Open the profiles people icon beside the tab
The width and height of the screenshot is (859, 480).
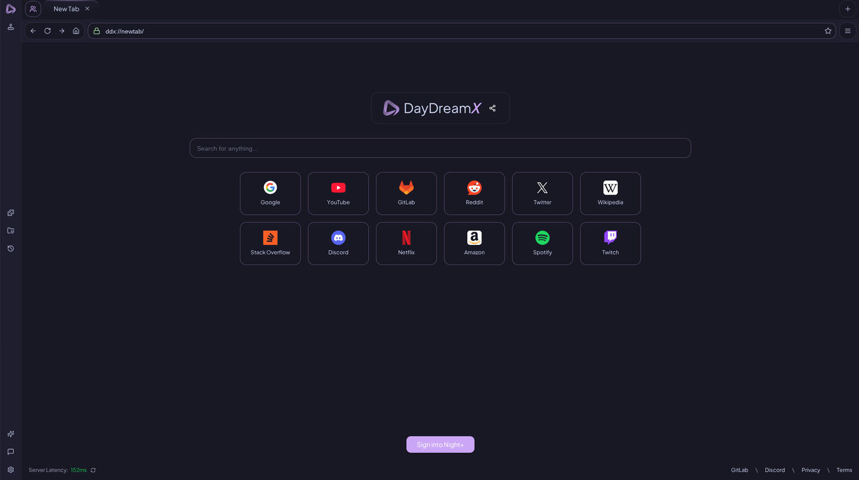point(33,9)
